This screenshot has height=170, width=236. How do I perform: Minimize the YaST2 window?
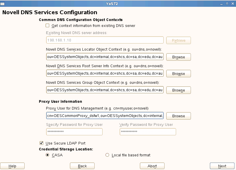click(222, 4)
